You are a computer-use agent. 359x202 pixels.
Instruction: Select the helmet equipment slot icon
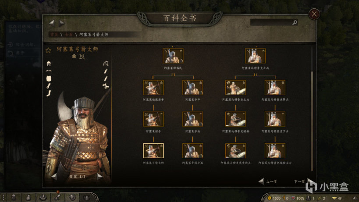pyautogui.click(x=49, y=64)
